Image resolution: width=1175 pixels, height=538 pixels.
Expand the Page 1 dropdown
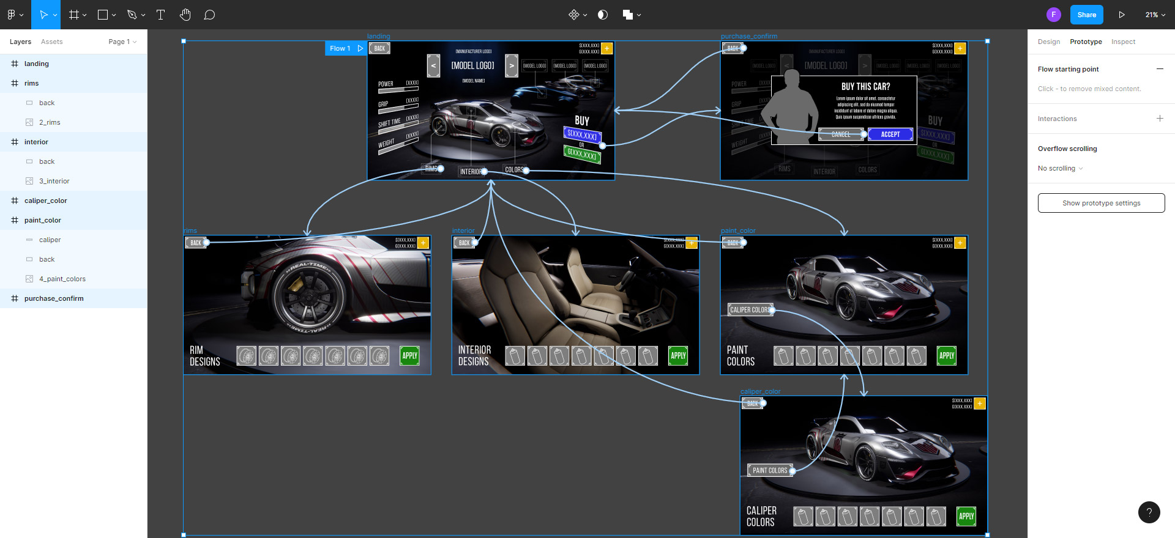122,42
